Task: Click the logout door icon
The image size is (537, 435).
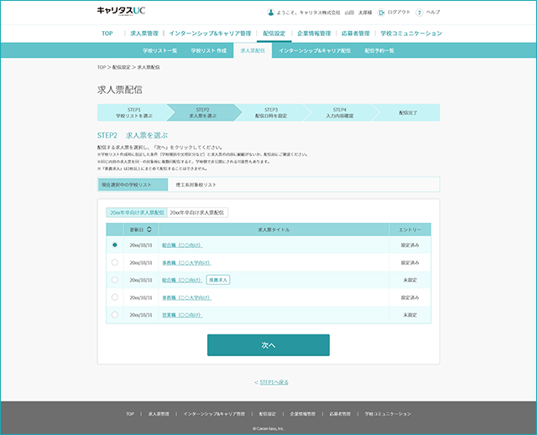Action: [381, 13]
